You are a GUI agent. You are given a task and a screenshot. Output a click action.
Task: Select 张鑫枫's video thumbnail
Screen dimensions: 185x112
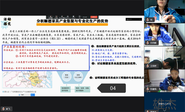tap(164, 81)
